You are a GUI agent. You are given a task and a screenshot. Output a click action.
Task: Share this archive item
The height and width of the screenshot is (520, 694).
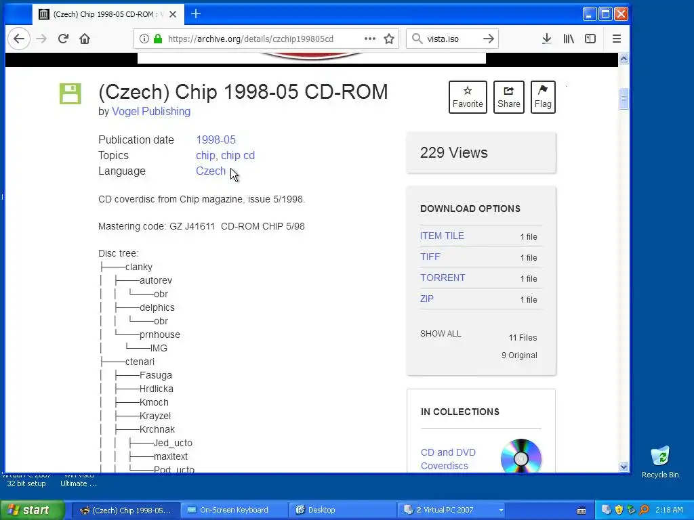tap(509, 97)
